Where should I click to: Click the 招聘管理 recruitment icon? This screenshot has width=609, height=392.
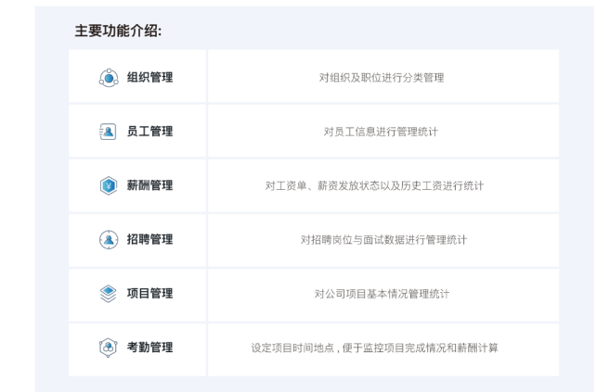[109, 239]
